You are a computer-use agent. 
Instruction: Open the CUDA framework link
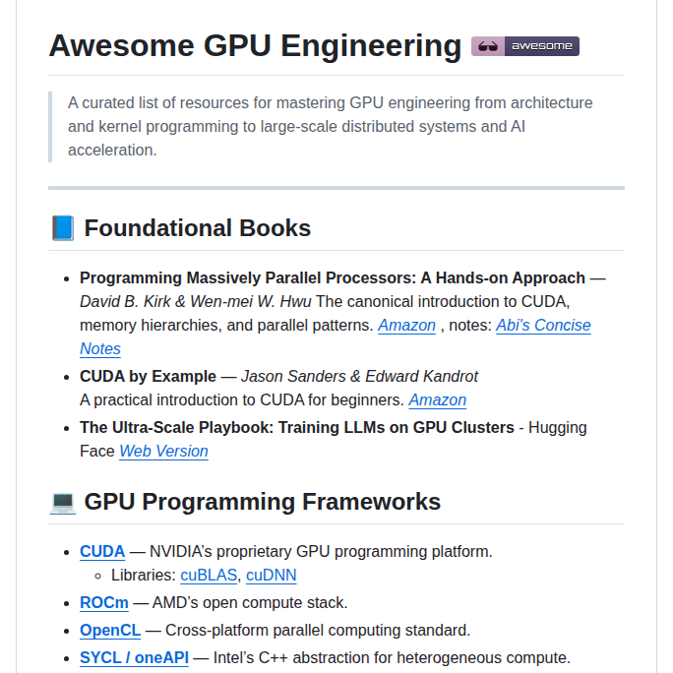[x=102, y=552]
